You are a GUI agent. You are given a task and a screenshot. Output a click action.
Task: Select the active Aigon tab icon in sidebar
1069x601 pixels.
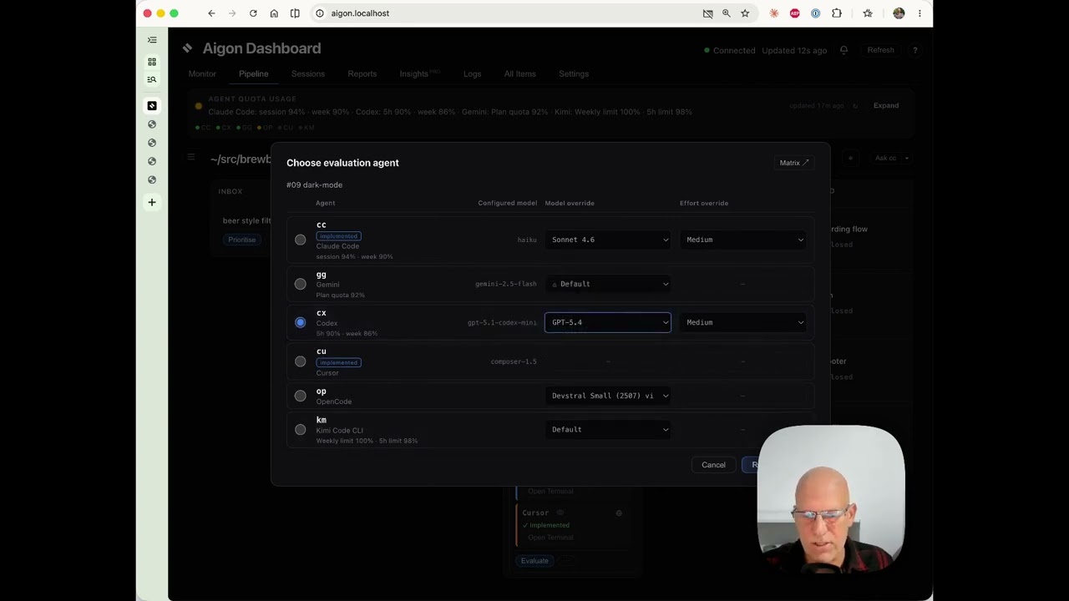[152, 106]
